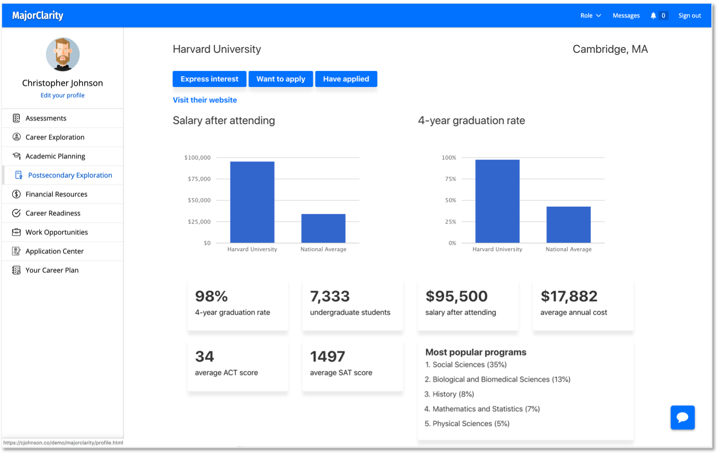Click the Cambridge, MA location text

pos(610,49)
